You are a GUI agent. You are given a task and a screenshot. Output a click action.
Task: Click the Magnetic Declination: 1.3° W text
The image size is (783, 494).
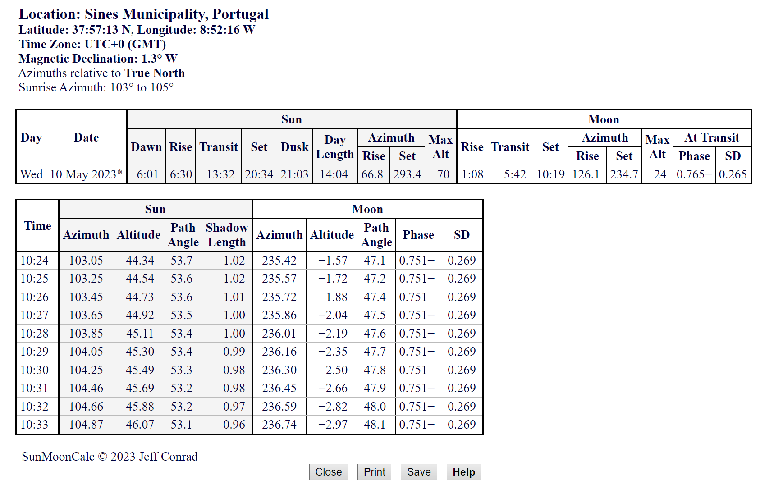pos(98,59)
